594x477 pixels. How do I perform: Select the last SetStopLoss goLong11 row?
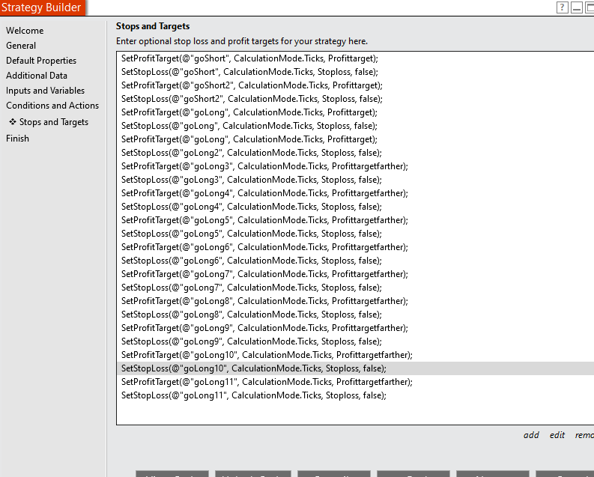[x=355, y=395]
